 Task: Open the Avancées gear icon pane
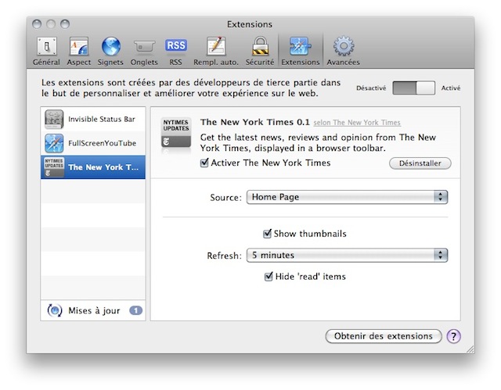coord(344,47)
